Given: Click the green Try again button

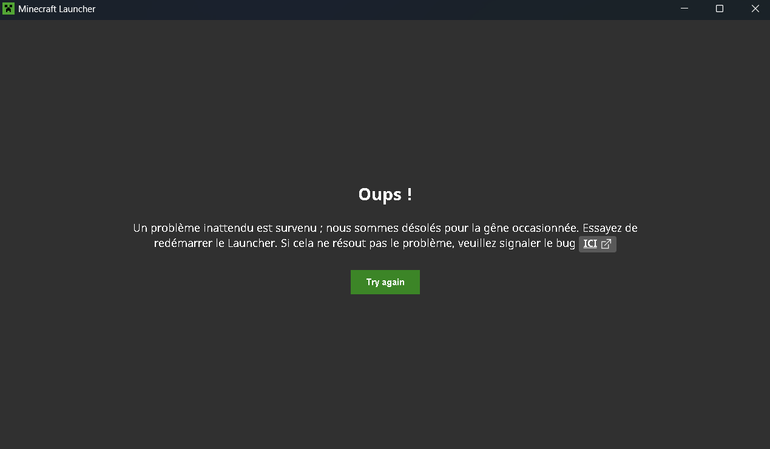Looking at the screenshot, I should click(x=385, y=282).
